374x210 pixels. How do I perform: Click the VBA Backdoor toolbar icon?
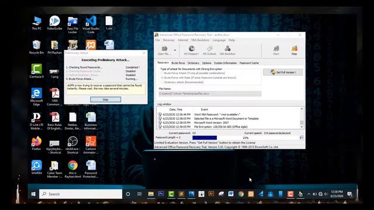coord(227,51)
